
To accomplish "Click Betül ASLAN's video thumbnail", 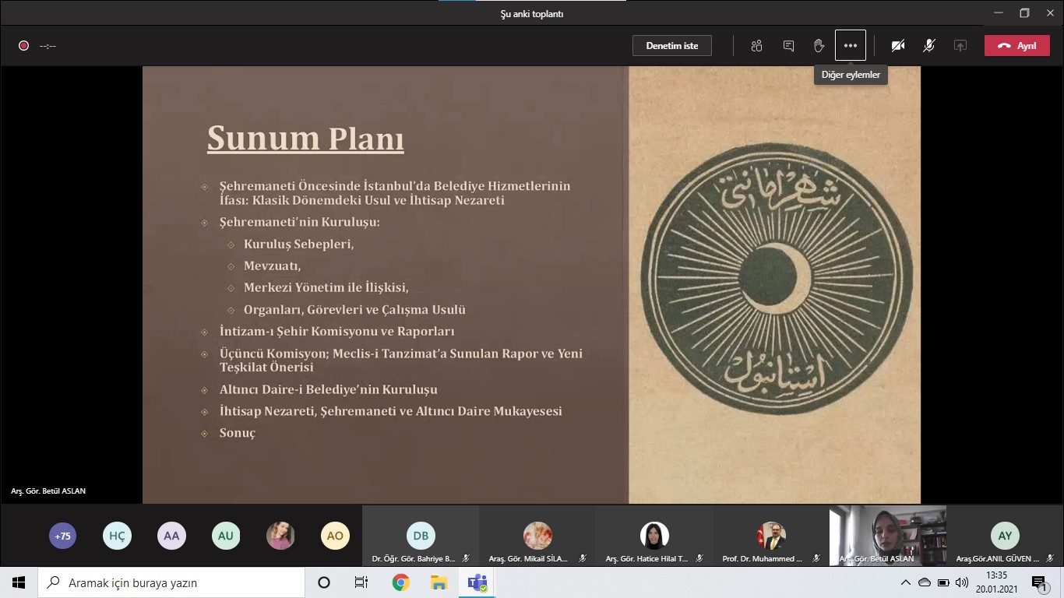I will coord(887,534).
